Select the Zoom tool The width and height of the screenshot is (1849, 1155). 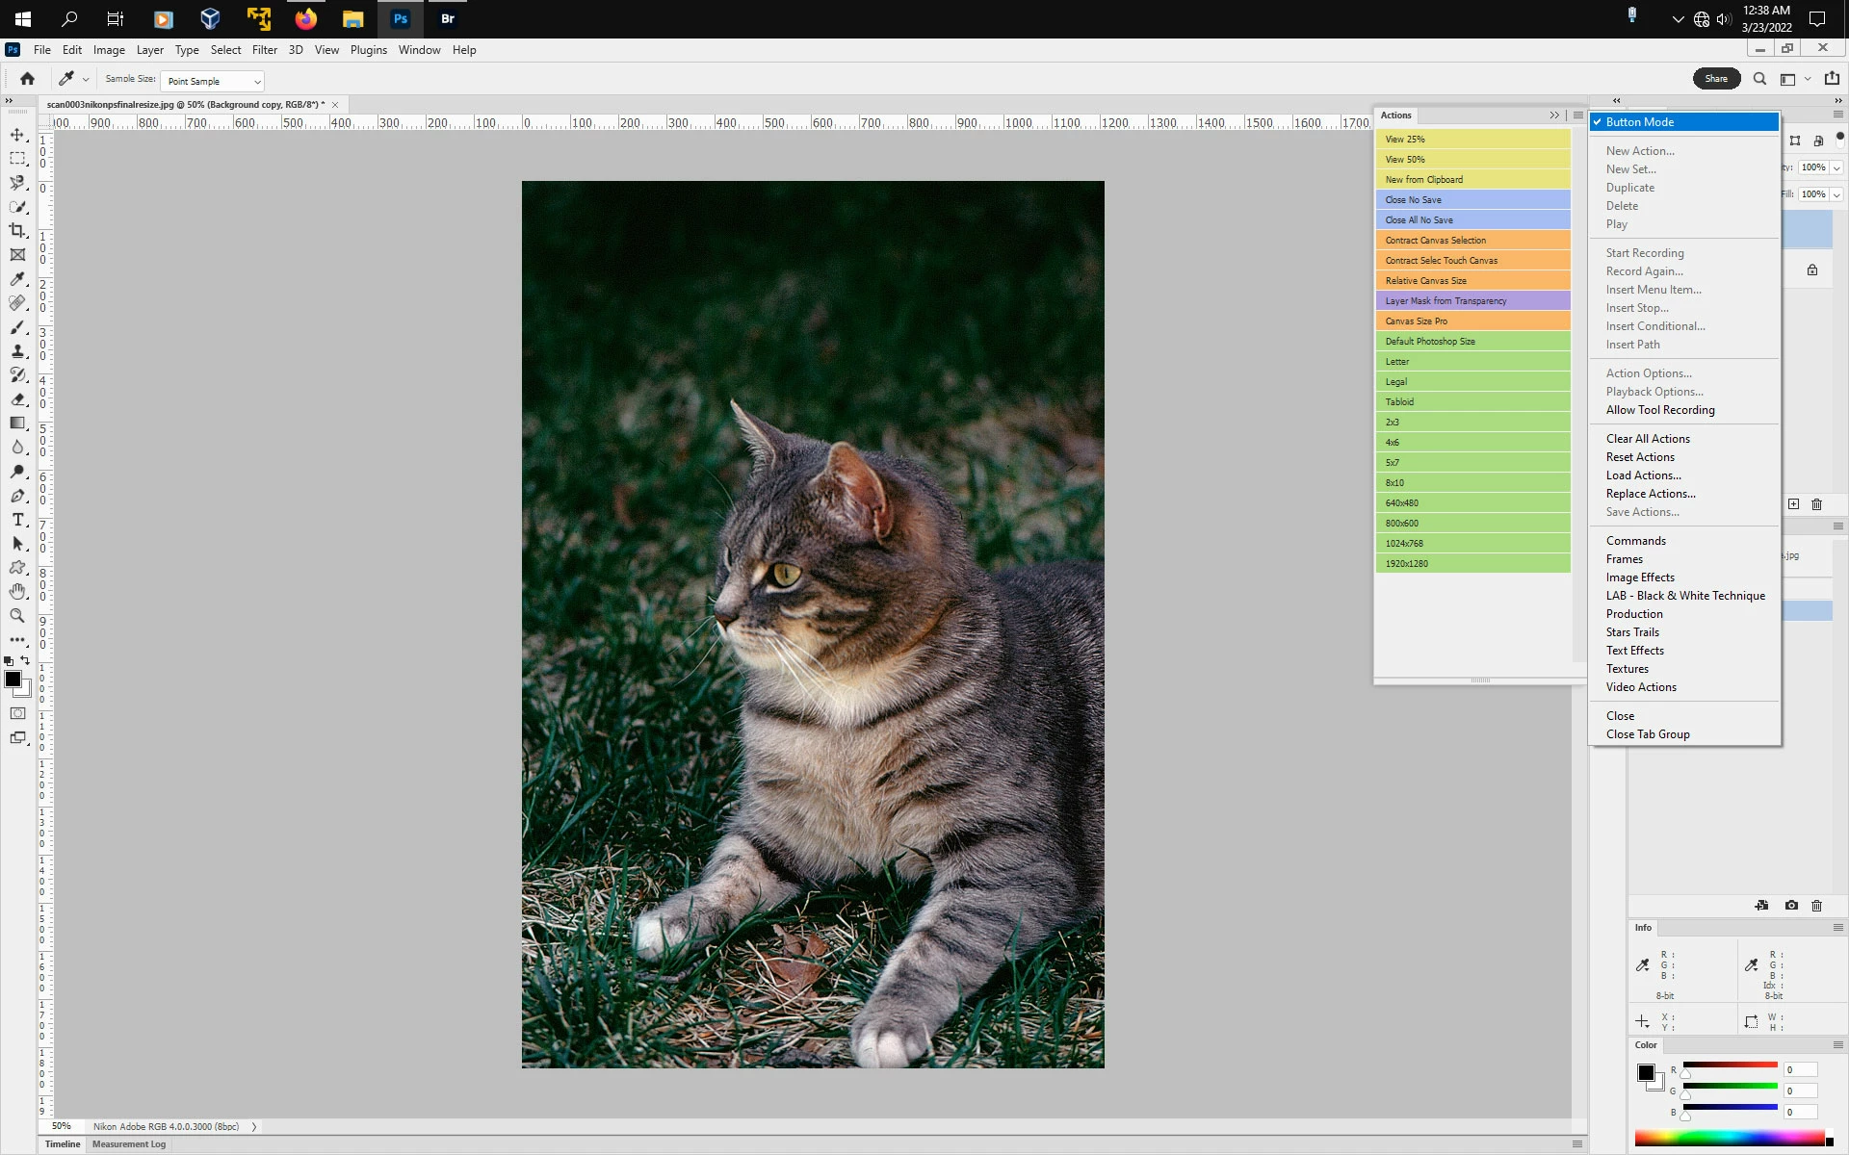coord(17,616)
